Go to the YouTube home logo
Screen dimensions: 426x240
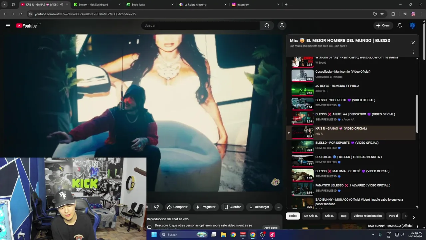click(x=26, y=26)
